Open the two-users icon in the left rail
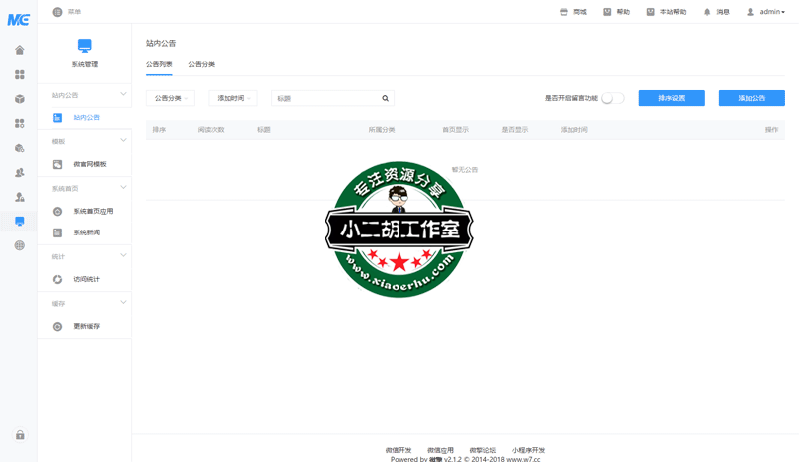This screenshot has height=462, width=799. click(19, 173)
